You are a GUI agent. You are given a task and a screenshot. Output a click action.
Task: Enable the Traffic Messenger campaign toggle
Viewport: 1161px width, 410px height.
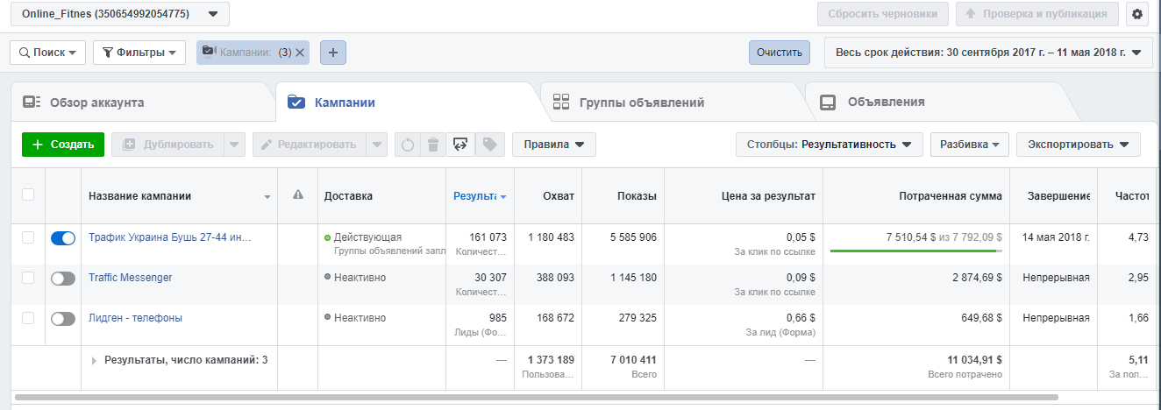[x=63, y=279]
